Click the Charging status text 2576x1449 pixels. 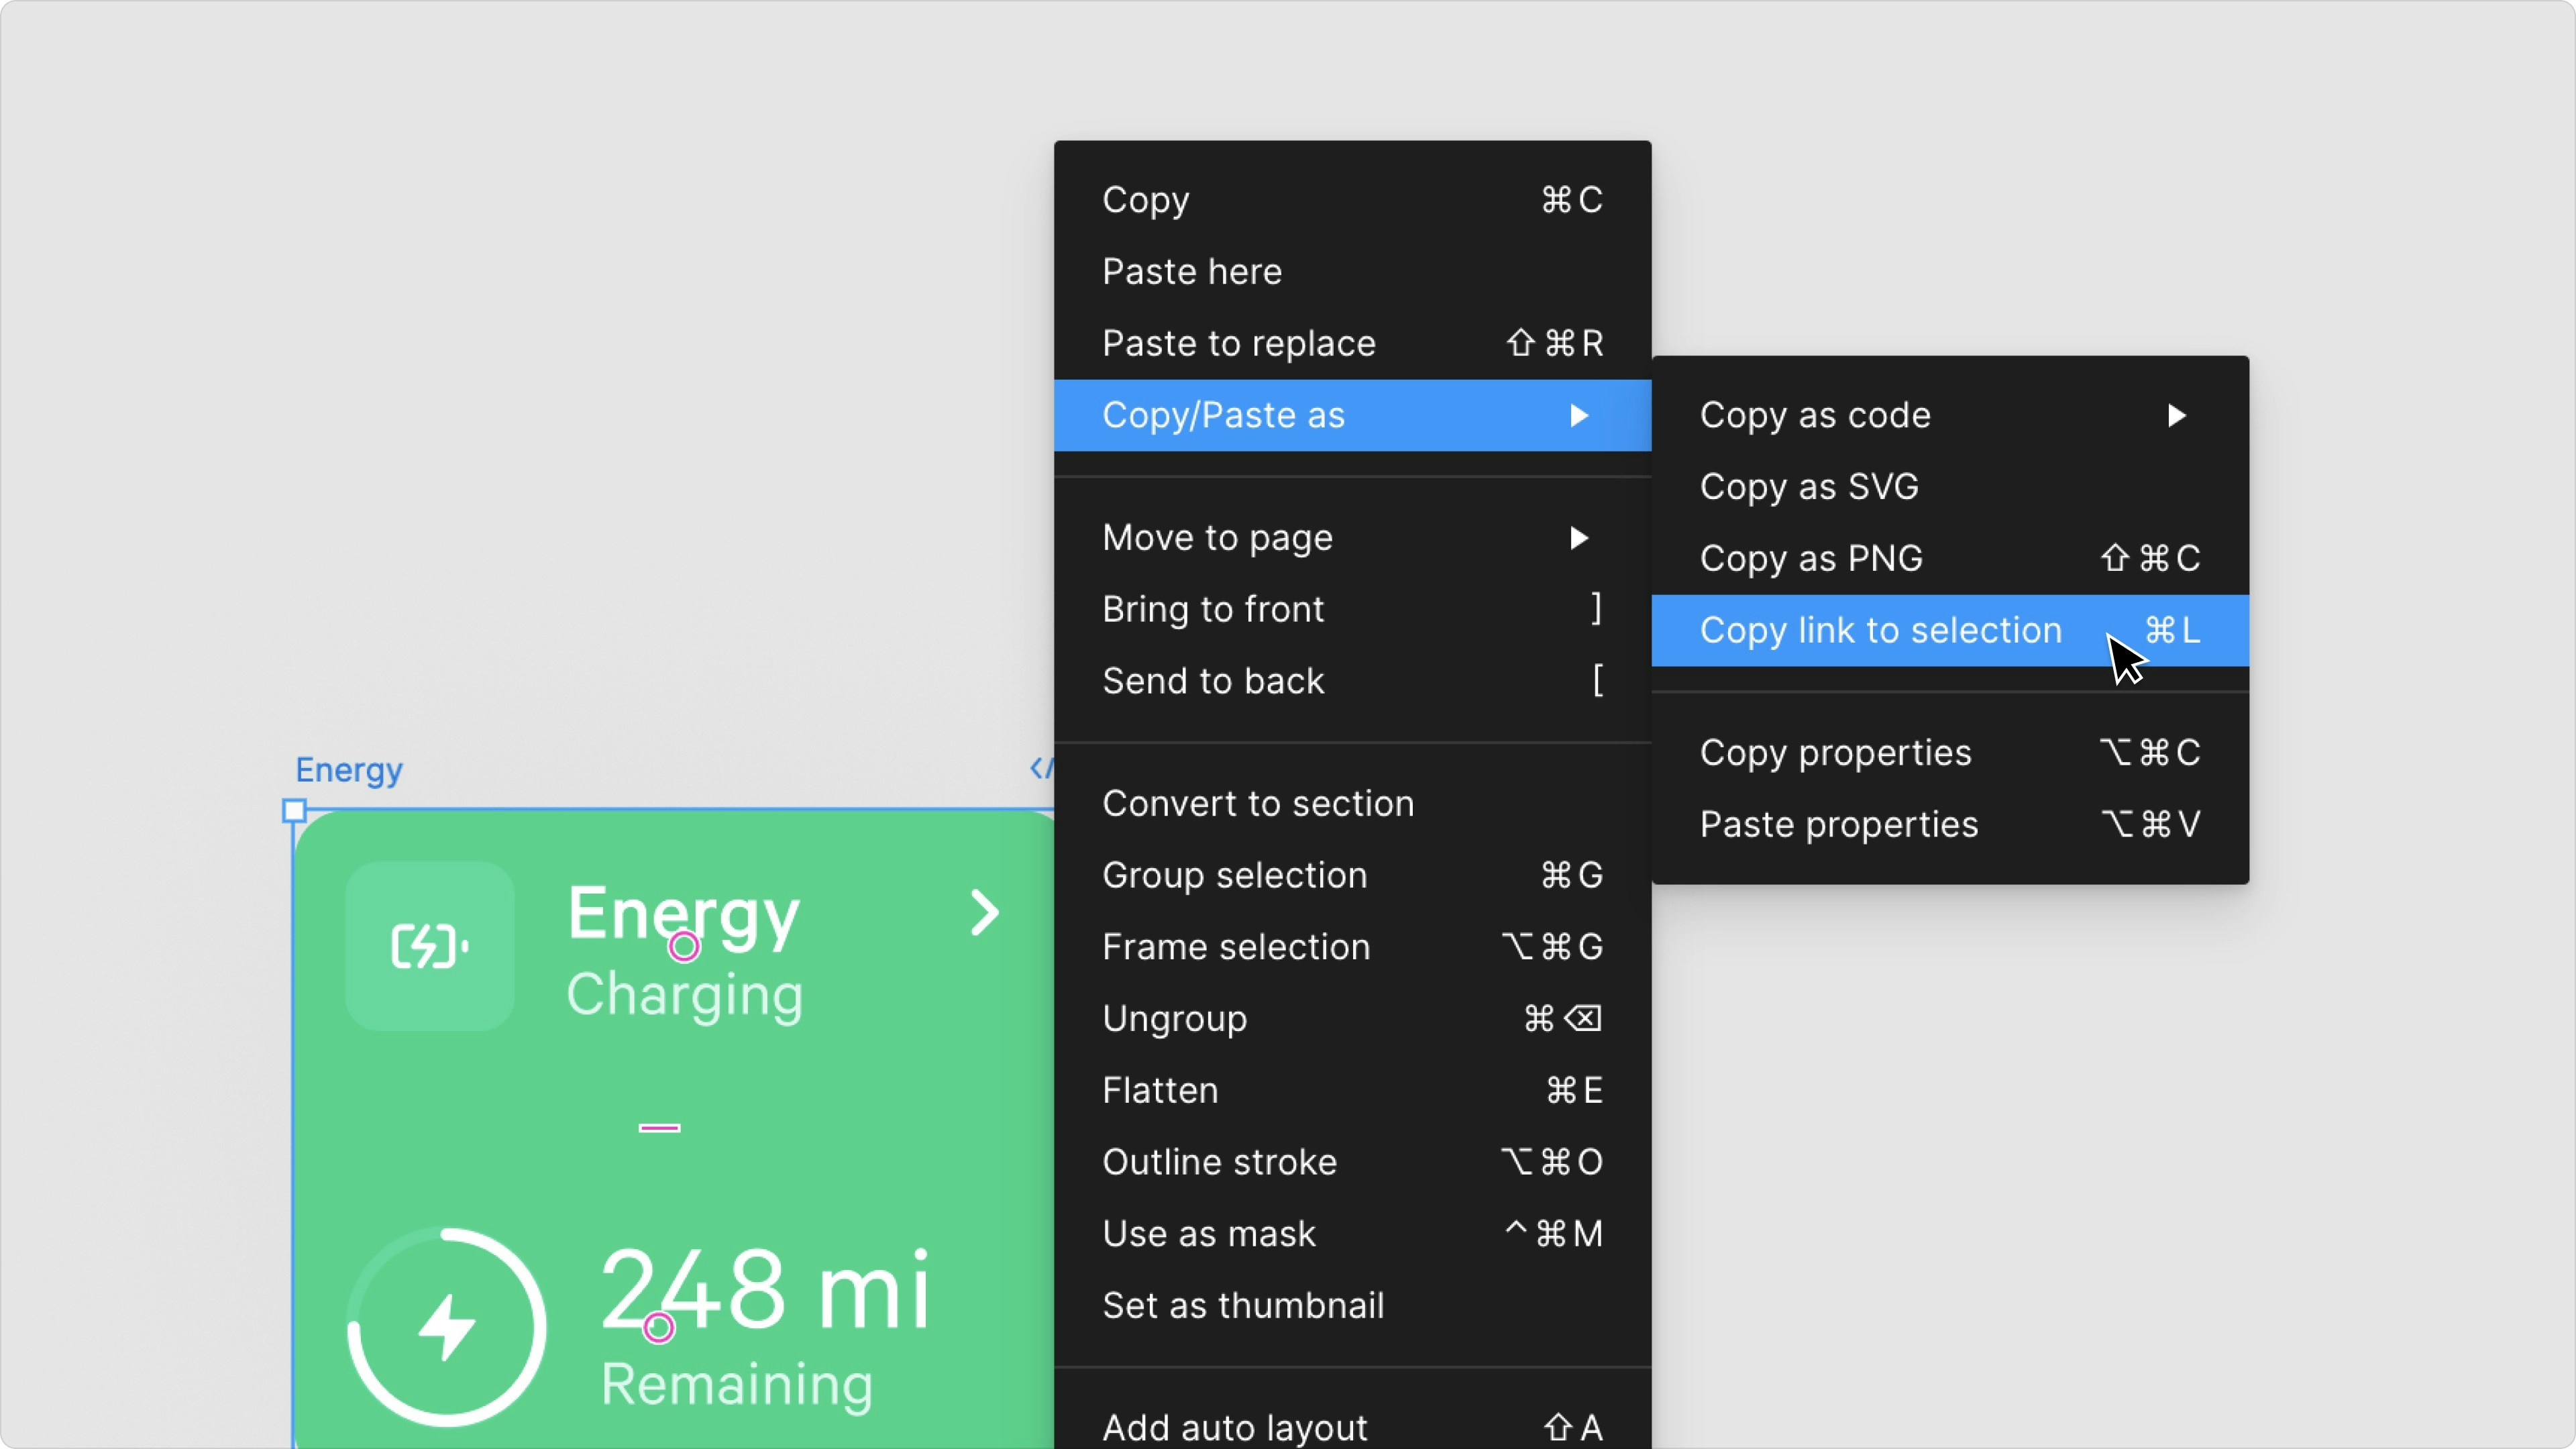coord(684,995)
